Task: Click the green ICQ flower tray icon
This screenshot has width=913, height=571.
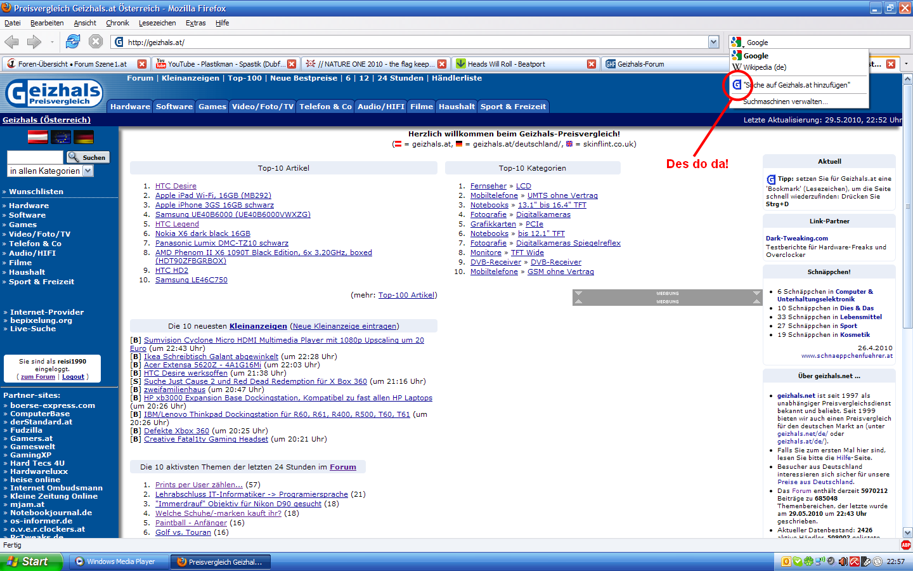Action: click(808, 561)
